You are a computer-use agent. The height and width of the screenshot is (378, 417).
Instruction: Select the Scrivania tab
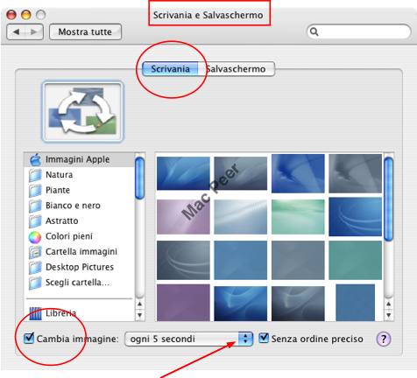point(170,69)
